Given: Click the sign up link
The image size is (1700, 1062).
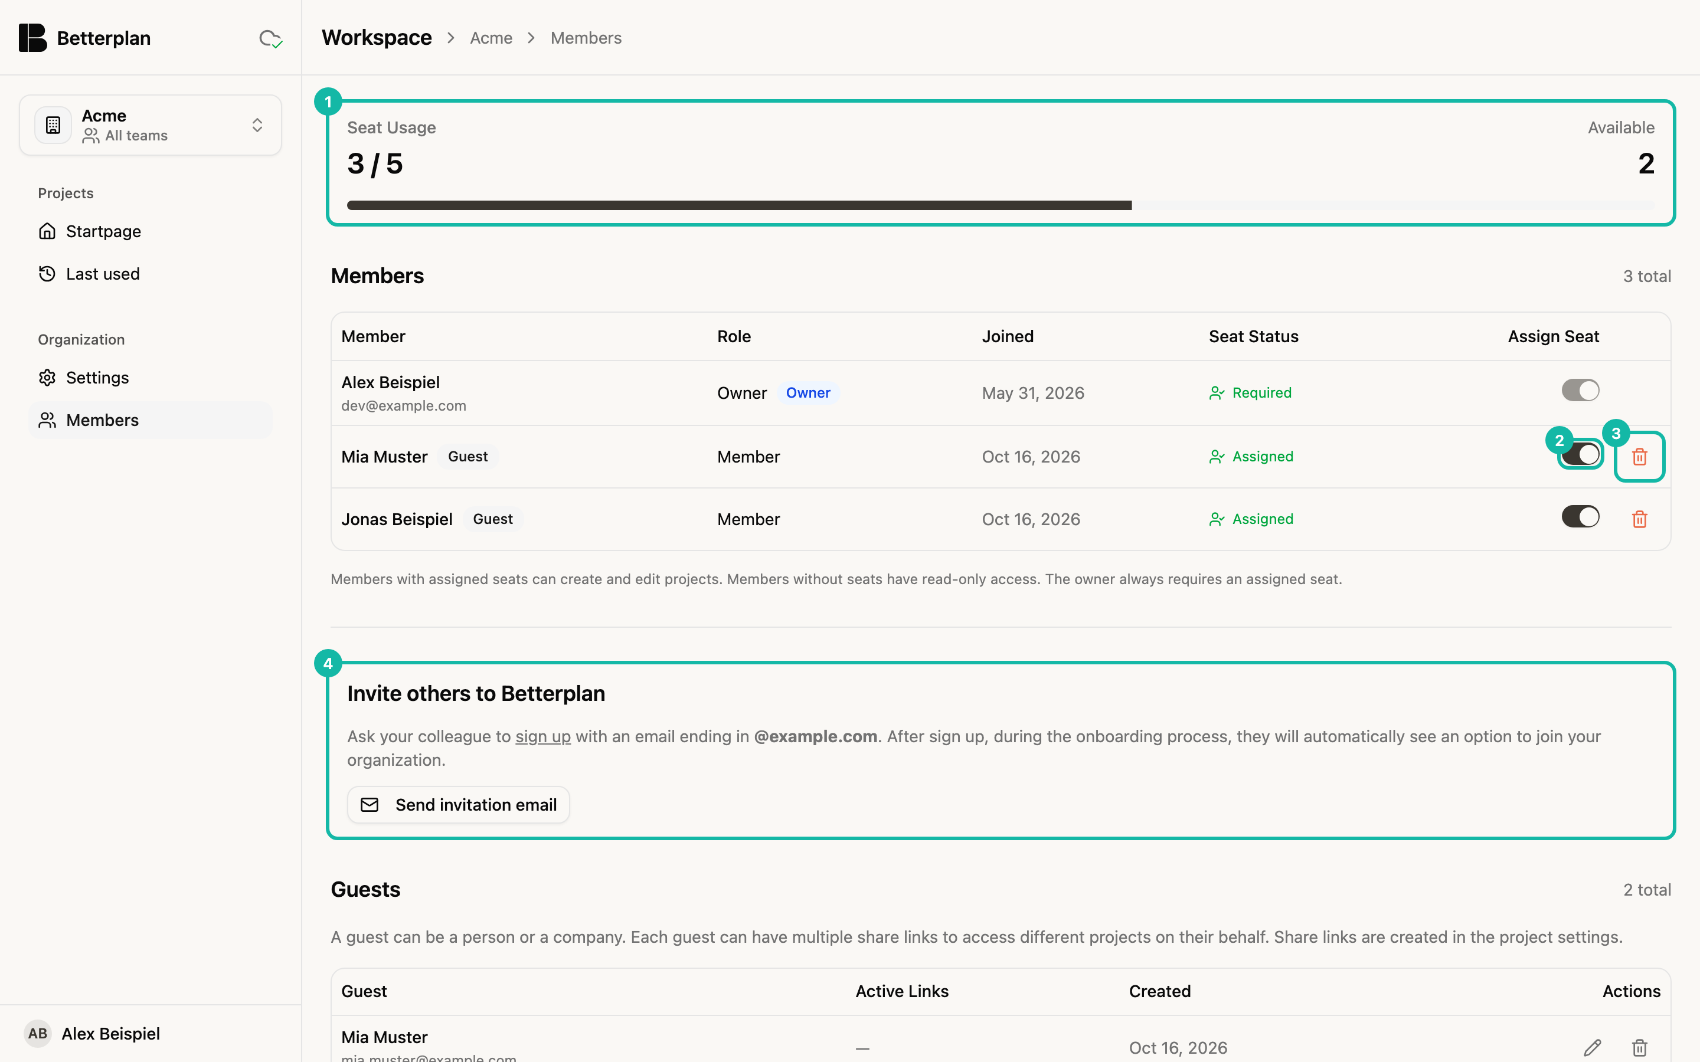Looking at the screenshot, I should point(543,736).
